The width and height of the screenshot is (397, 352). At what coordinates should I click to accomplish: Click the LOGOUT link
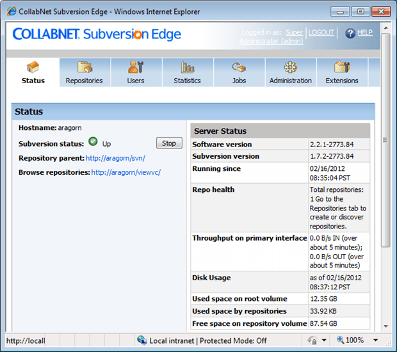pyautogui.click(x=321, y=33)
